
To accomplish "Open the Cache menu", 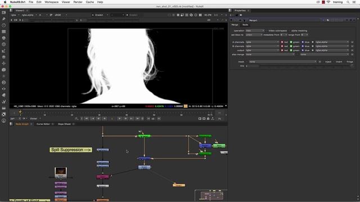I will click(x=90, y=2).
